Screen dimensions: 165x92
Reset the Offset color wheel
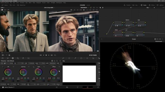59,67
